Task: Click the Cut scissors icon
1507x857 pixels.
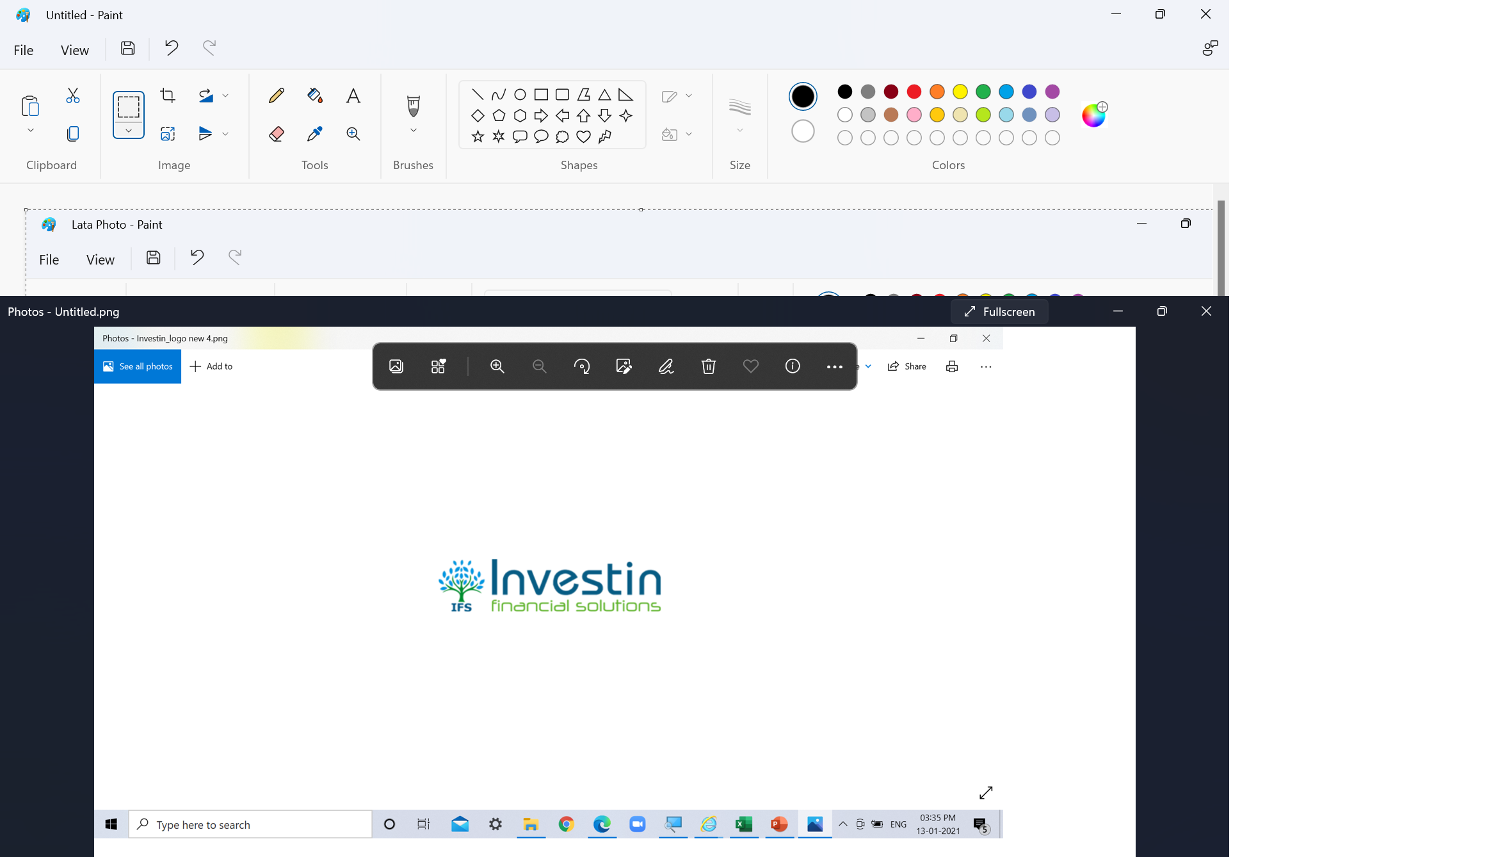Action: pos(73,95)
